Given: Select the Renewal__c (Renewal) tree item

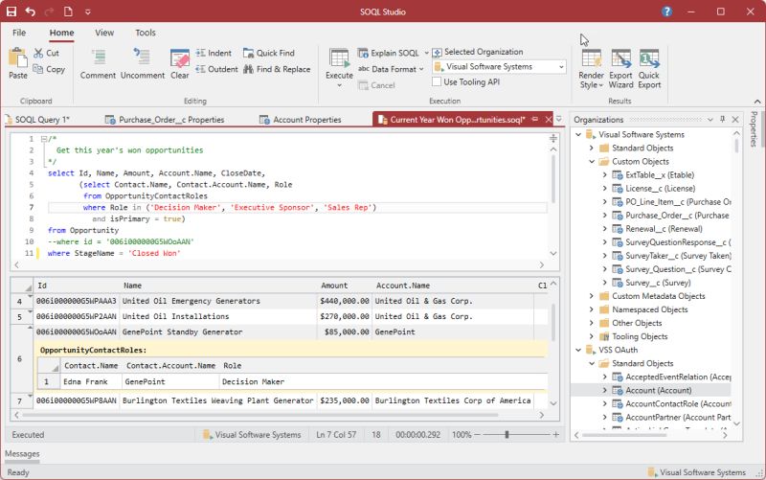Looking at the screenshot, I should (x=664, y=229).
